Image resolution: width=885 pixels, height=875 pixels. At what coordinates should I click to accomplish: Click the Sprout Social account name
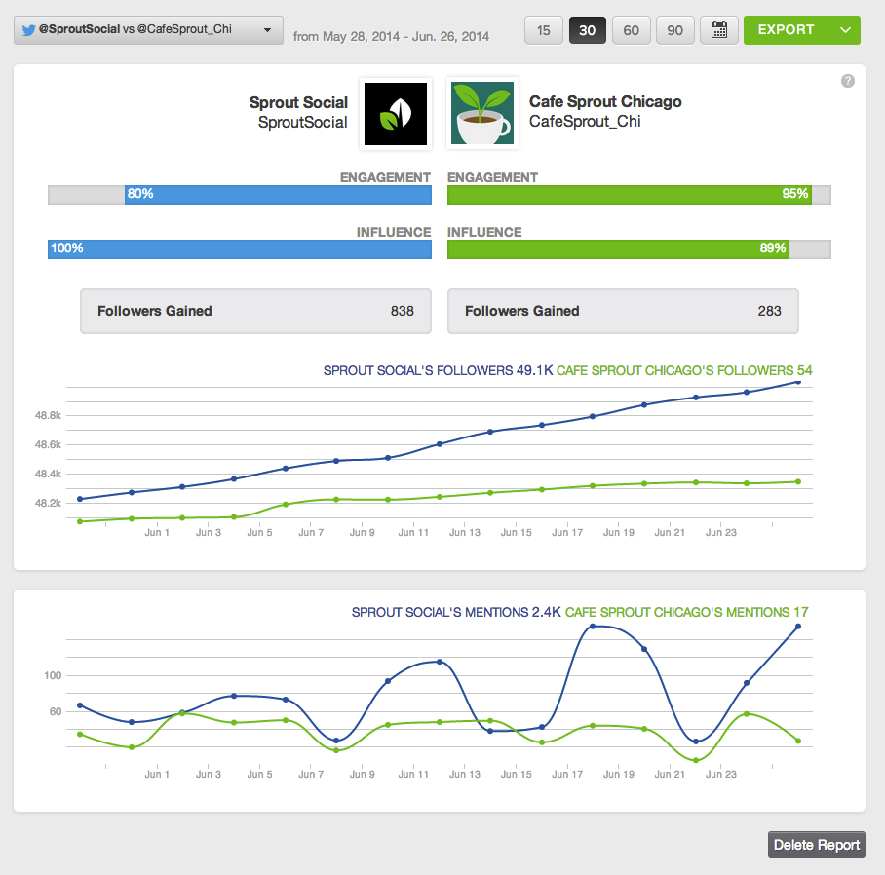pyautogui.click(x=298, y=102)
